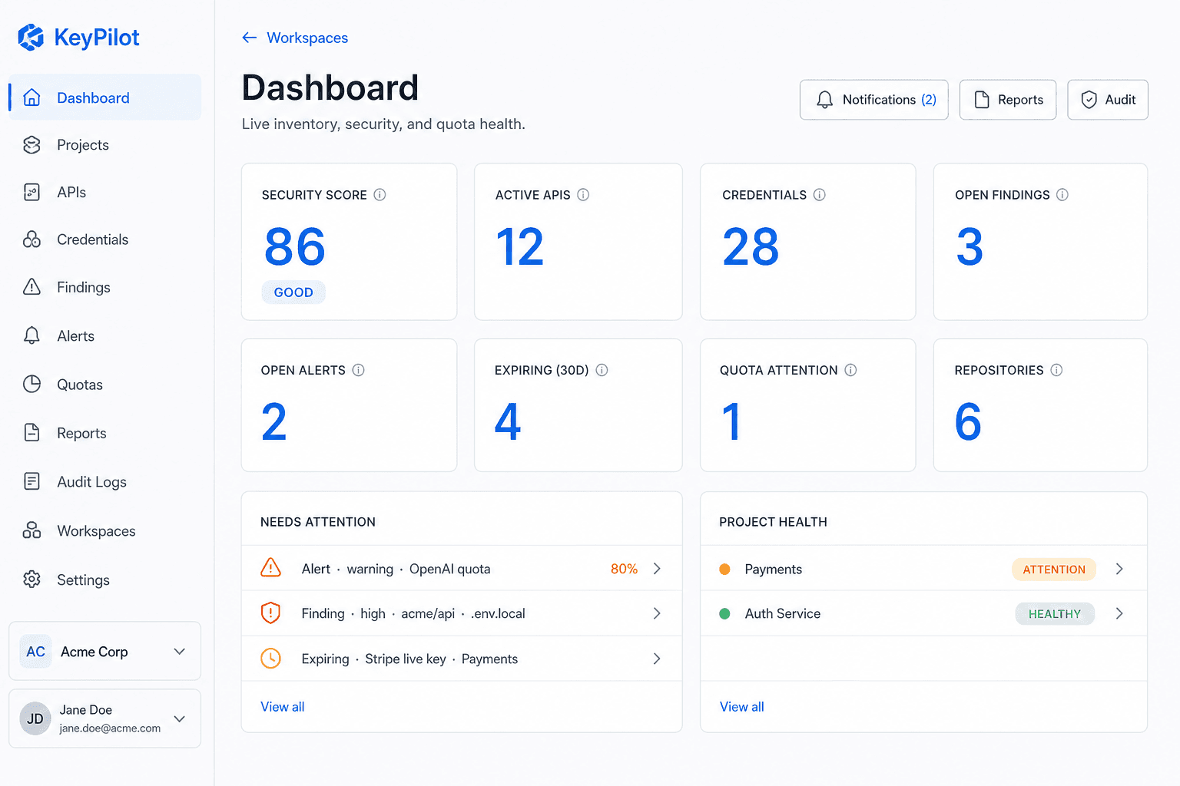Click the GOOD badge under security score
This screenshot has height=786, width=1180.
293,292
